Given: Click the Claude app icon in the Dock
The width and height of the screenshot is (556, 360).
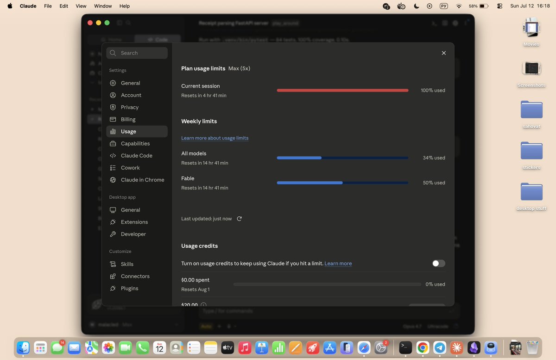Looking at the screenshot, I should (x=457, y=348).
